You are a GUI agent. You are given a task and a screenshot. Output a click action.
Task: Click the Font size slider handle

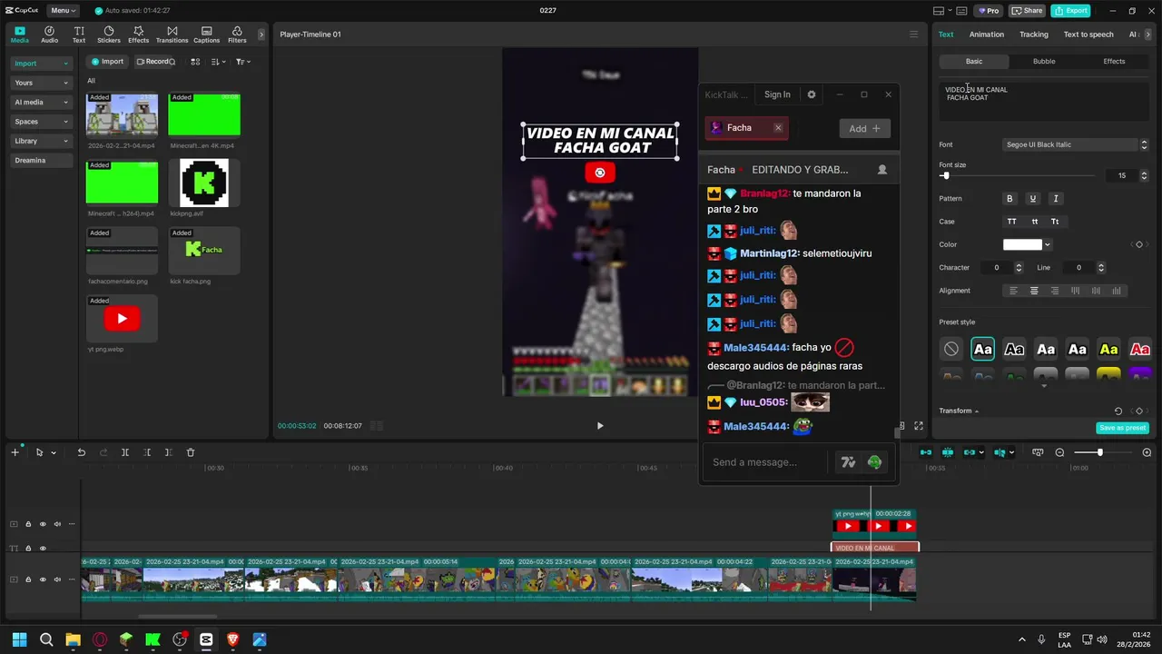pyautogui.click(x=945, y=175)
